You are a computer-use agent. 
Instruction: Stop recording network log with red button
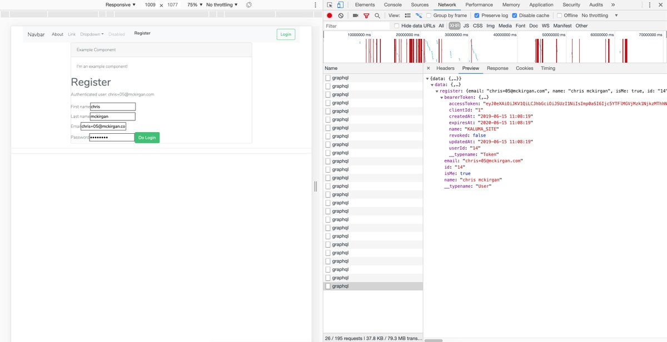click(330, 16)
